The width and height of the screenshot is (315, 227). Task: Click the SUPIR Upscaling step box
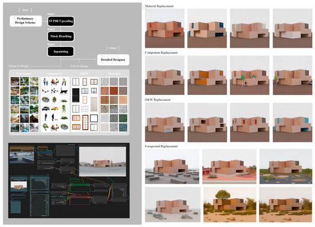[61, 21]
